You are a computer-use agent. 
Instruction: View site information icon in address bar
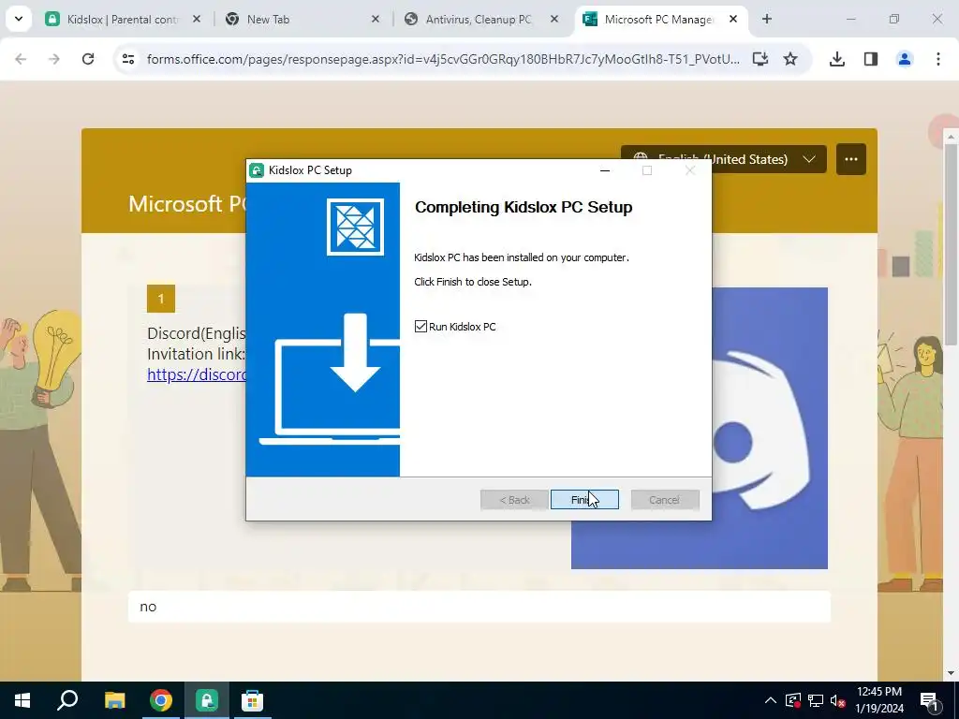tap(128, 59)
